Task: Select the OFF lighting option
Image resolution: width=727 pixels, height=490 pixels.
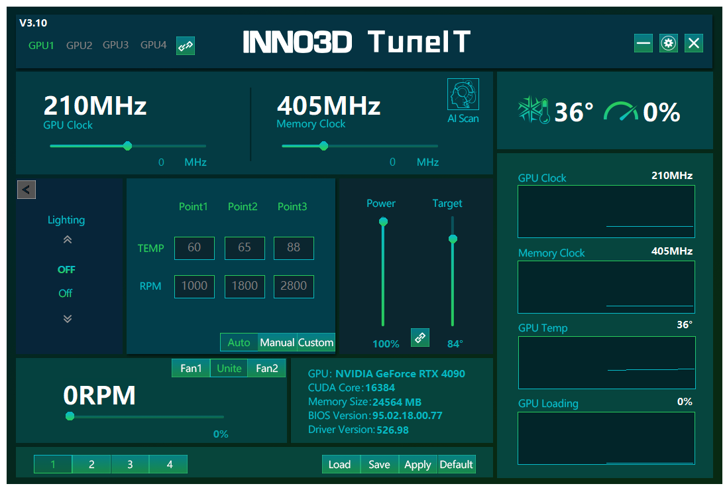Action: (66, 270)
